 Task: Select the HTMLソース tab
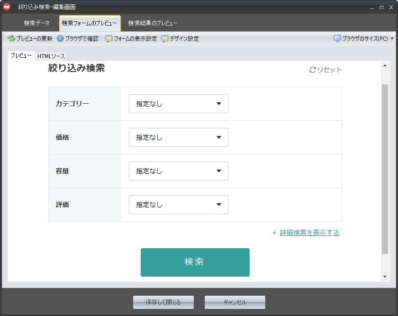pos(51,56)
